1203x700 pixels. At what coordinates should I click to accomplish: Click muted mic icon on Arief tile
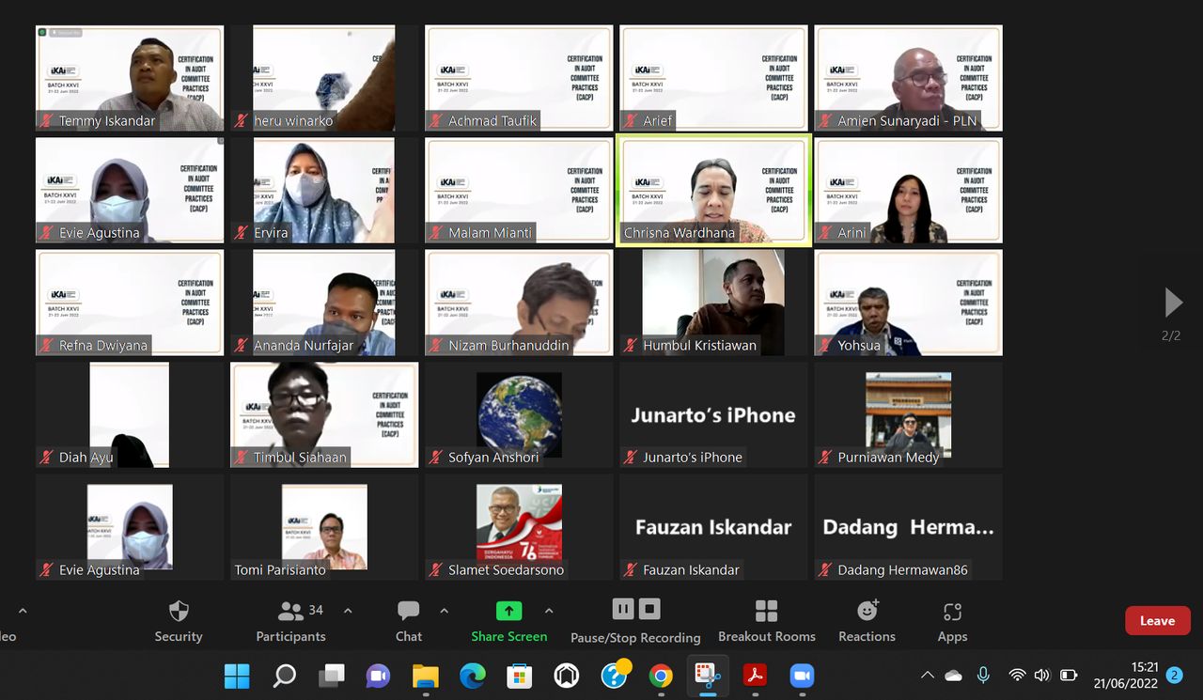point(631,120)
